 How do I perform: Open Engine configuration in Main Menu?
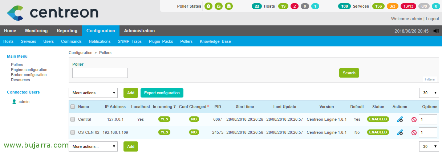point(29,70)
